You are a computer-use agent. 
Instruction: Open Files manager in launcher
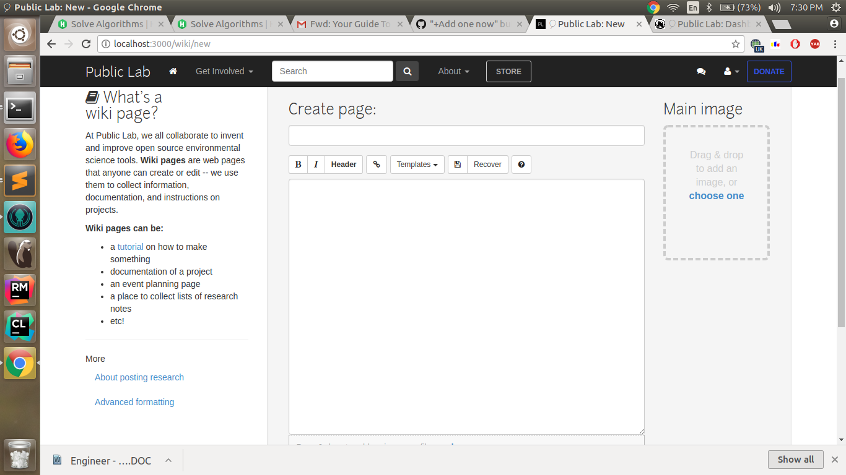20,71
